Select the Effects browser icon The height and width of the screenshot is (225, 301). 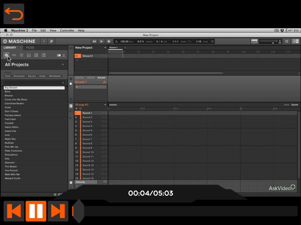36,55
